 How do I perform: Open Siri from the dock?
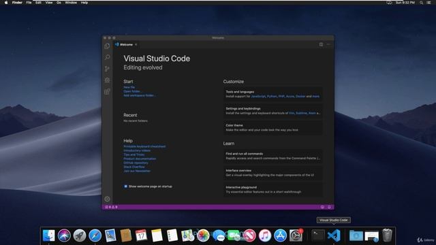64,235
